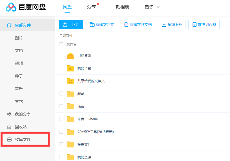The width and height of the screenshot is (230, 161).
Task: Click the 深夜 folder icon
Action: [x=70, y=106]
